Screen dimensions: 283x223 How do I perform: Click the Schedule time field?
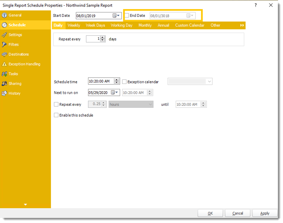pos(104,81)
